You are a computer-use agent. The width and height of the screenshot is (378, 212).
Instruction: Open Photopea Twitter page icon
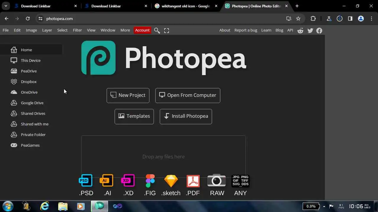(310, 30)
